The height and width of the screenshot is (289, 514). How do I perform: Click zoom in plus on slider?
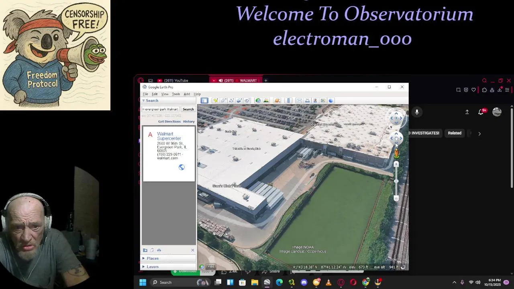pyautogui.click(x=396, y=164)
